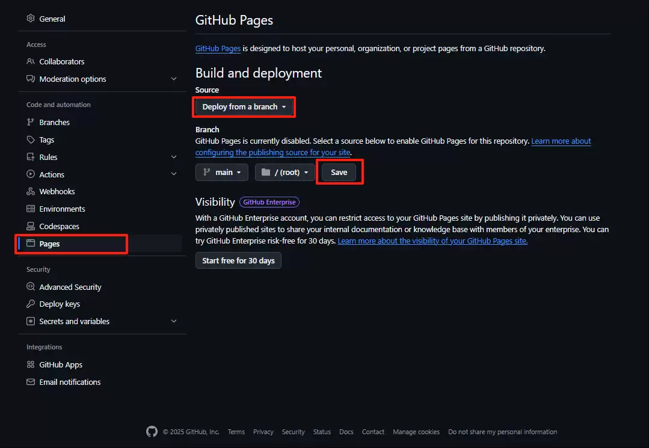
Task: Expand Moderation options chevron
Action: 174,79
